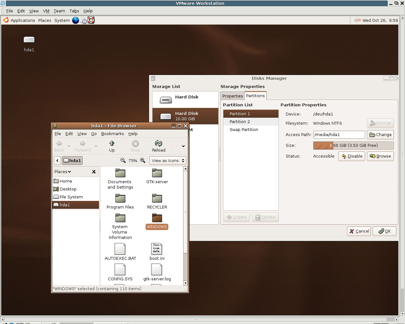Screen dimensions: 405x324
Task: Select the WINDOWS folder icon
Action: click(x=157, y=218)
